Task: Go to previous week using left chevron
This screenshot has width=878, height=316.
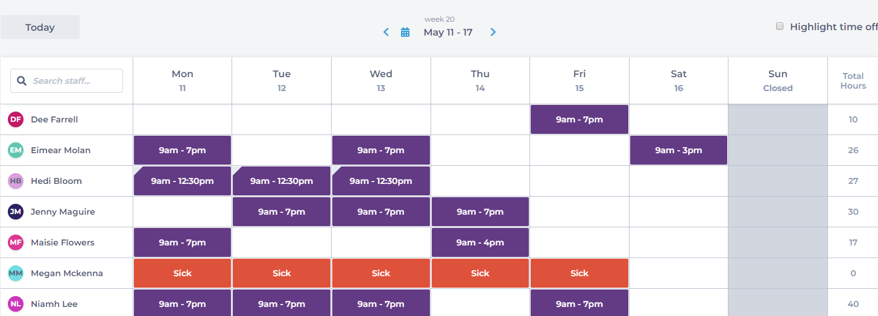Action: click(x=387, y=32)
